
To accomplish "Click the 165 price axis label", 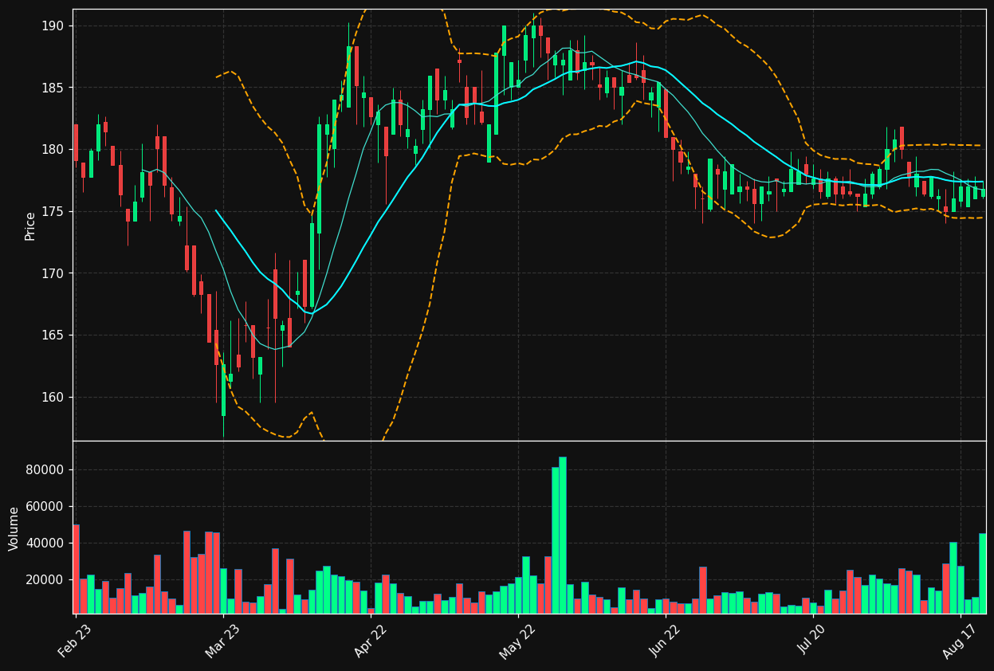I will click(53, 335).
